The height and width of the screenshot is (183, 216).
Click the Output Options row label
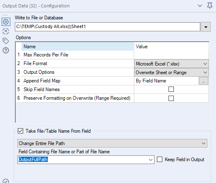coord(39,72)
